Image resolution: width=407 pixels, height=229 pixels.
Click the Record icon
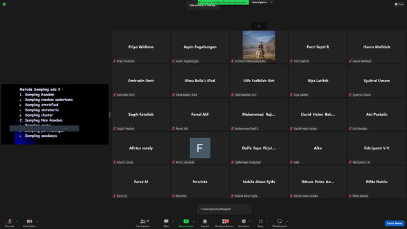pyautogui.click(x=205, y=221)
